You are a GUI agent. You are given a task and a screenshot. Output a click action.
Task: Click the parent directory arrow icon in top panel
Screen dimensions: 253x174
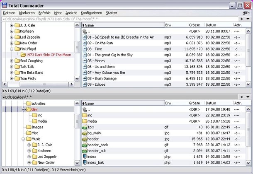(84, 31)
